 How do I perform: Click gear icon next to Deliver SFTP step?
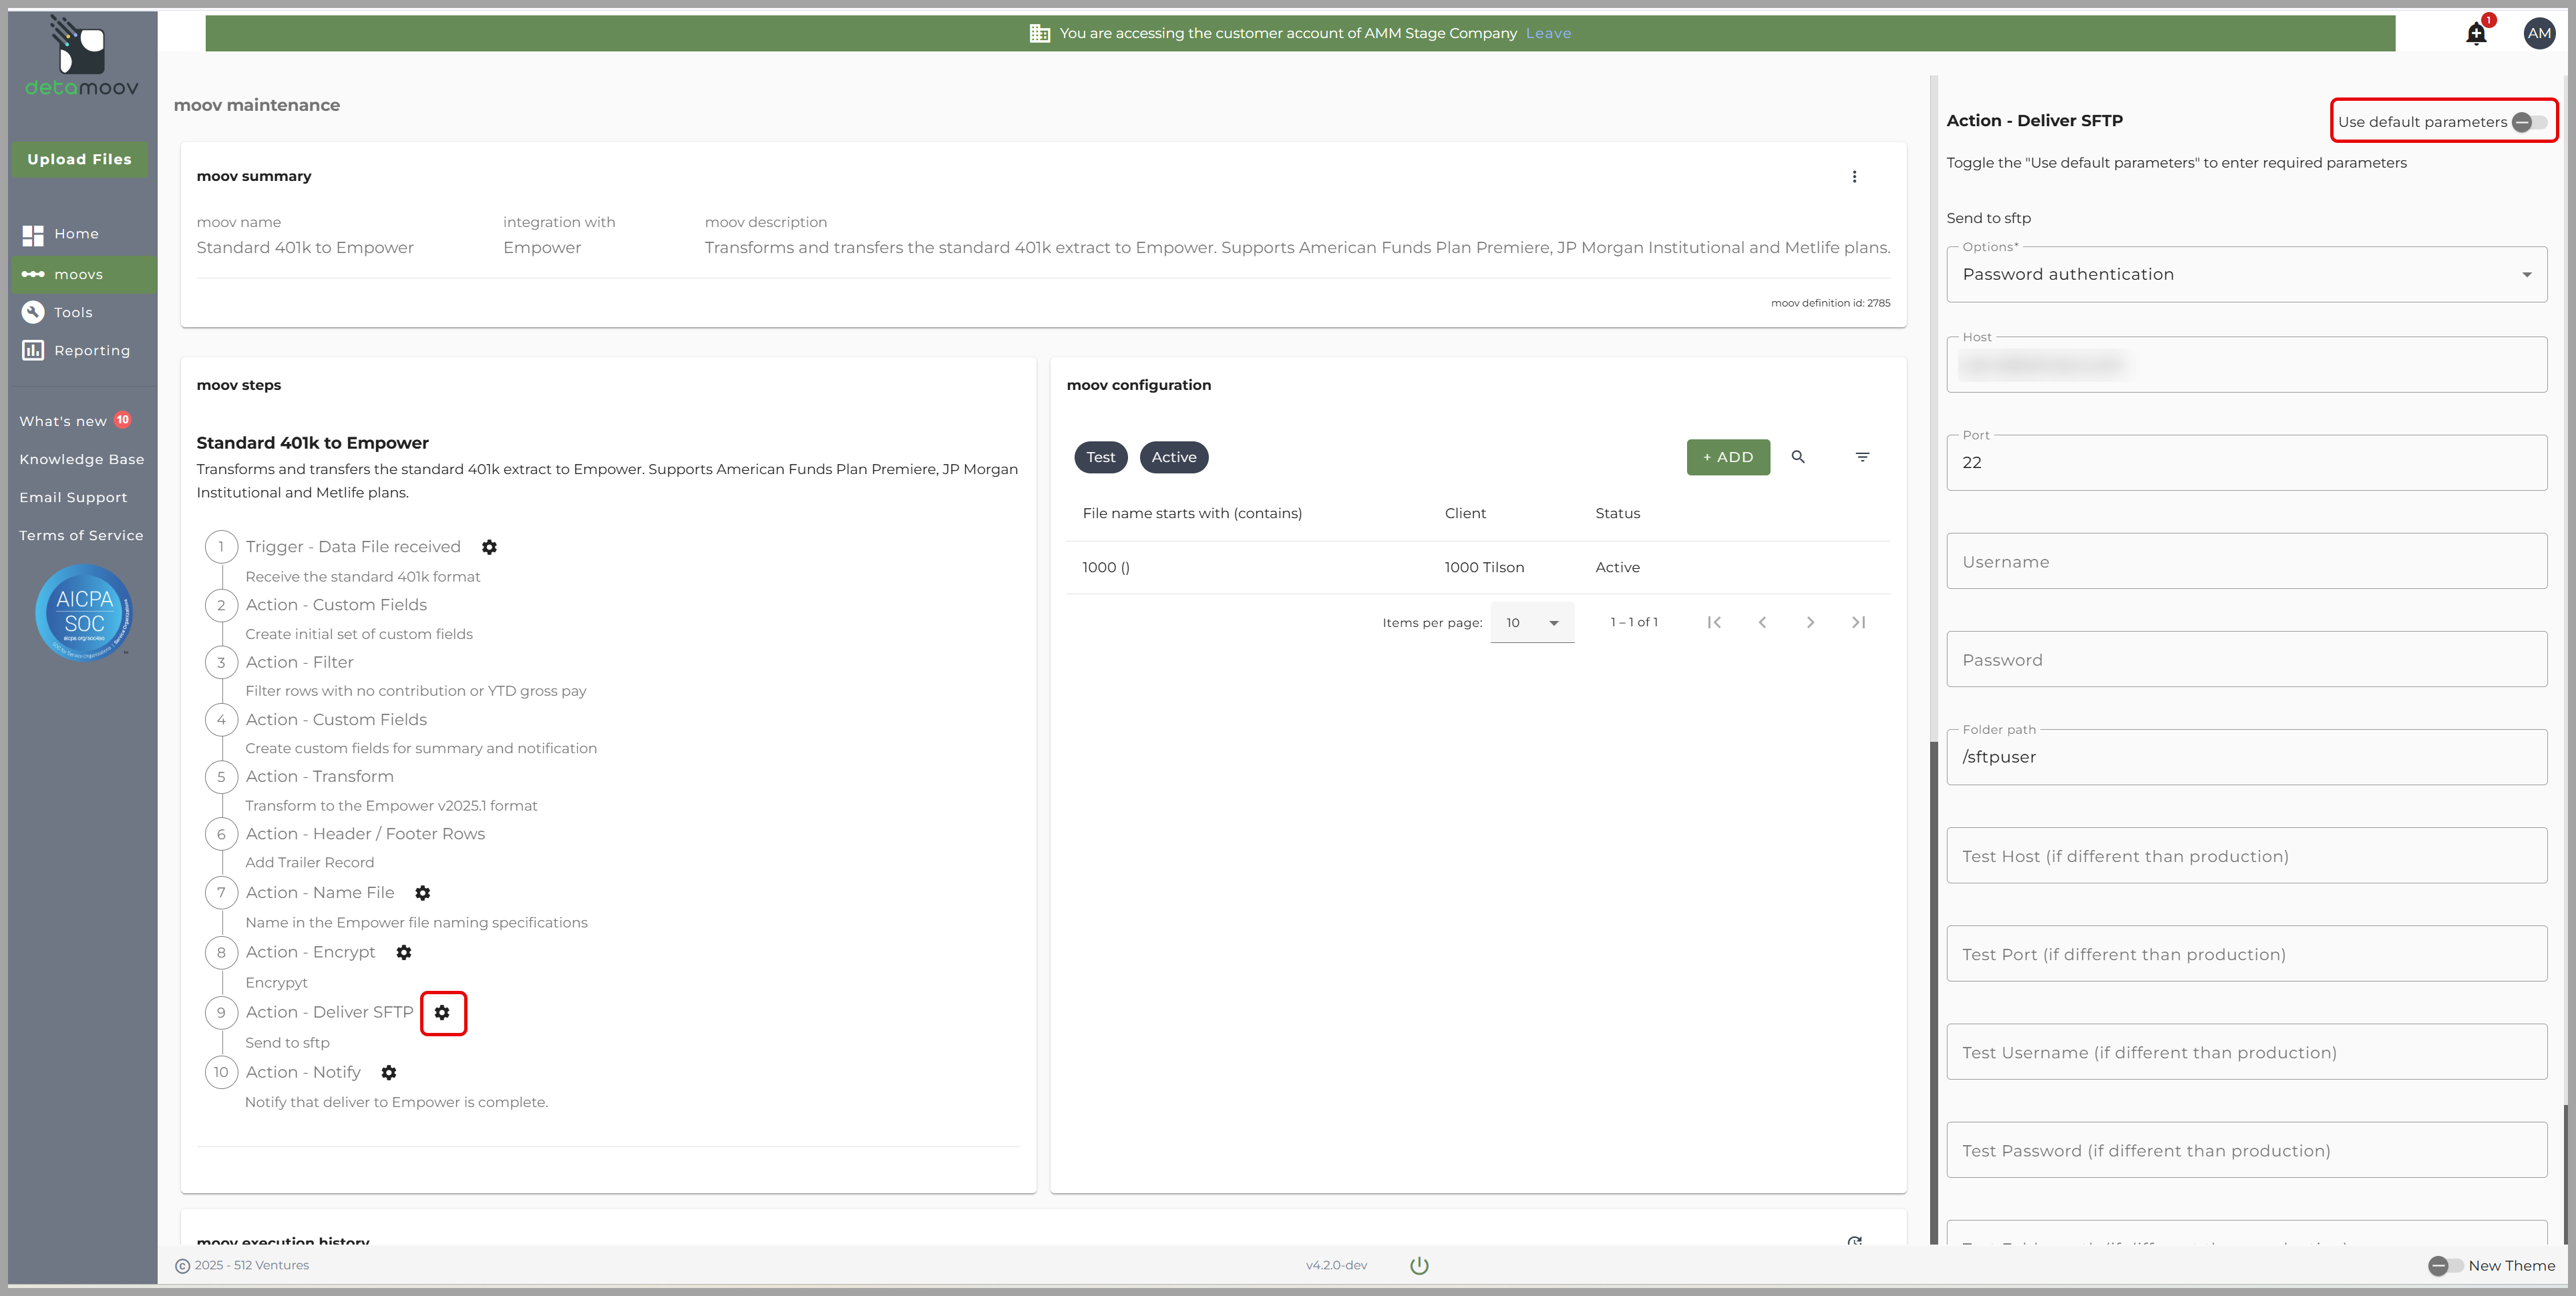442,1012
